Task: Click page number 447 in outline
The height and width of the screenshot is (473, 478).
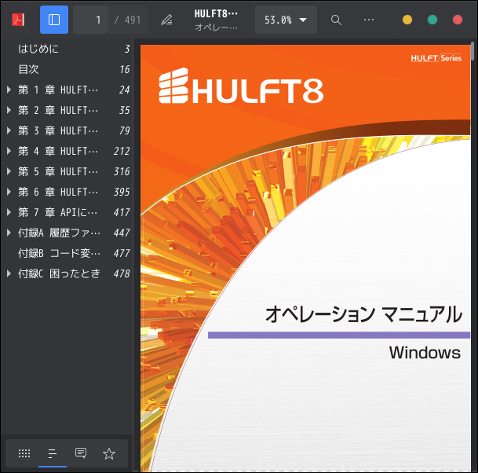Action: (x=122, y=233)
